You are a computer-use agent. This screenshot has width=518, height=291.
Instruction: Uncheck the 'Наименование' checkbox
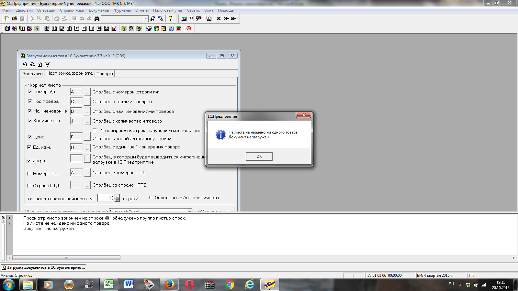click(30, 111)
